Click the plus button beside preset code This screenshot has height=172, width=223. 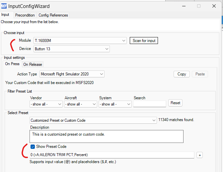pyautogui.click(x=199, y=155)
